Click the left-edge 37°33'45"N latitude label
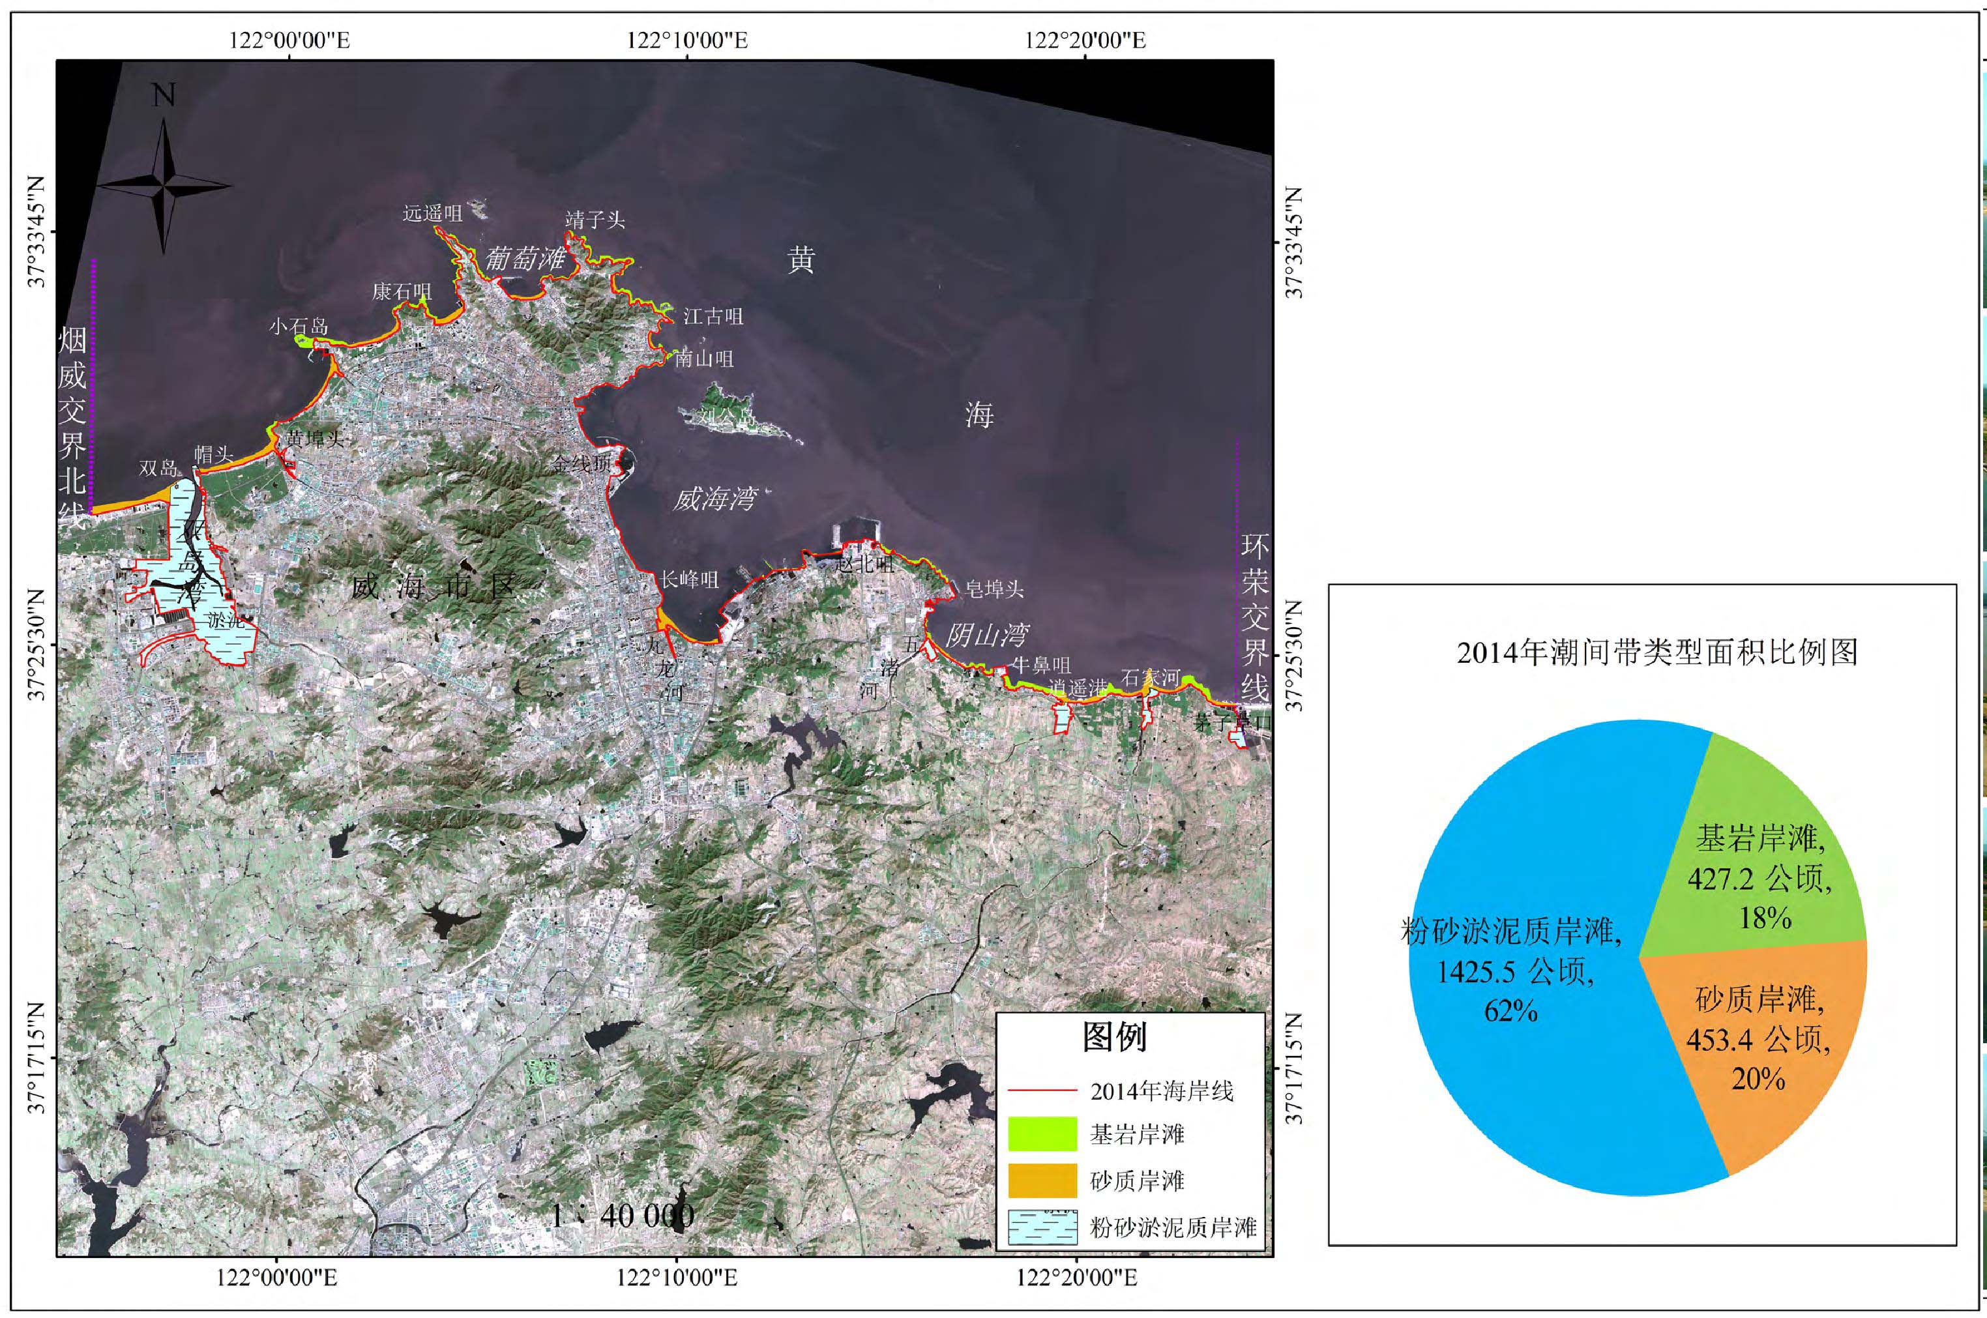The image size is (1987, 1318). pyautogui.click(x=37, y=231)
